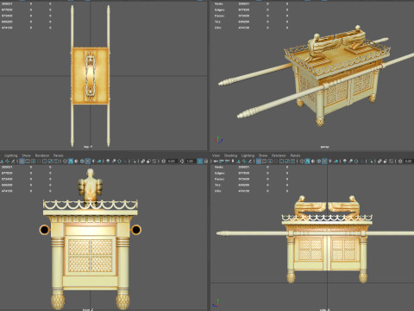Open the Lighting menu in side view panel
This screenshot has width=414, height=311.
coord(248,155)
